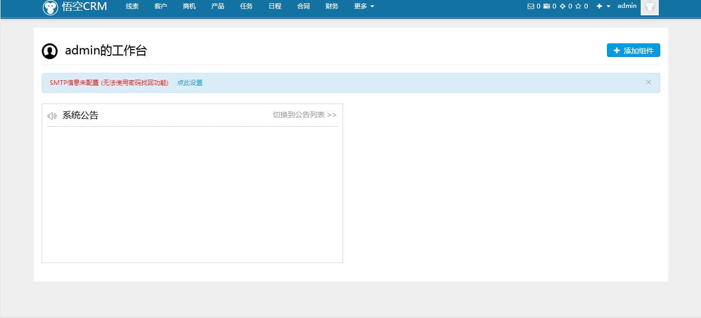Screen dimensions: 701x318
Task: Open the admin avatar image
Action: tap(649, 7)
